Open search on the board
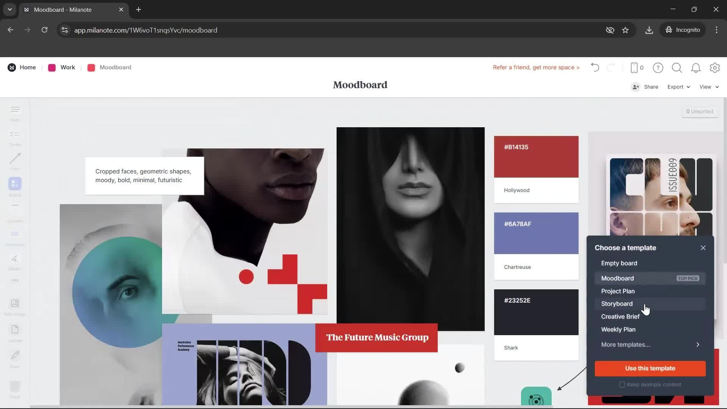This screenshot has width=727, height=409. coord(677,67)
